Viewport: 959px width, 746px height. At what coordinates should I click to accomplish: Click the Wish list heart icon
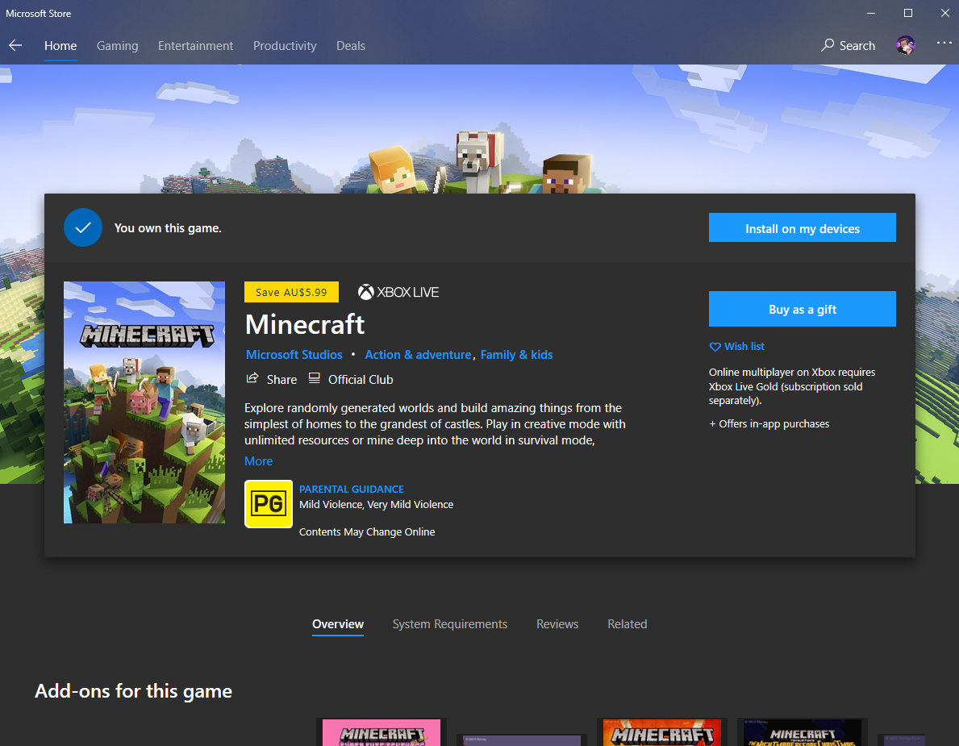(715, 347)
